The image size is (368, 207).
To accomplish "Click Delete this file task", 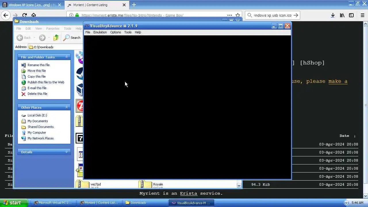I will click(x=37, y=94).
